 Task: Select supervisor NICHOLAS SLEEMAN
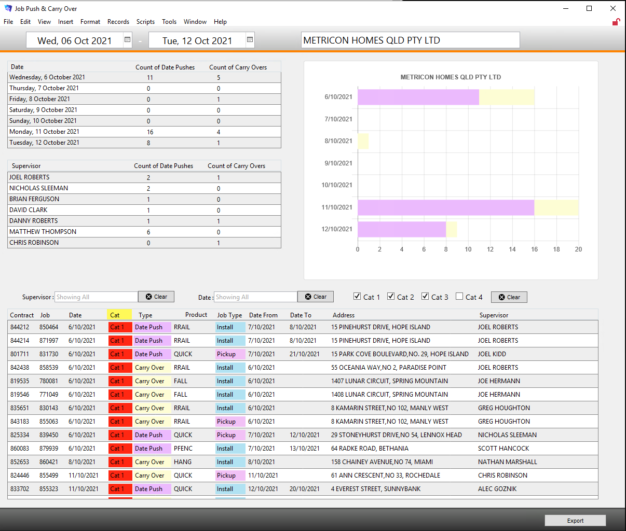point(144,188)
